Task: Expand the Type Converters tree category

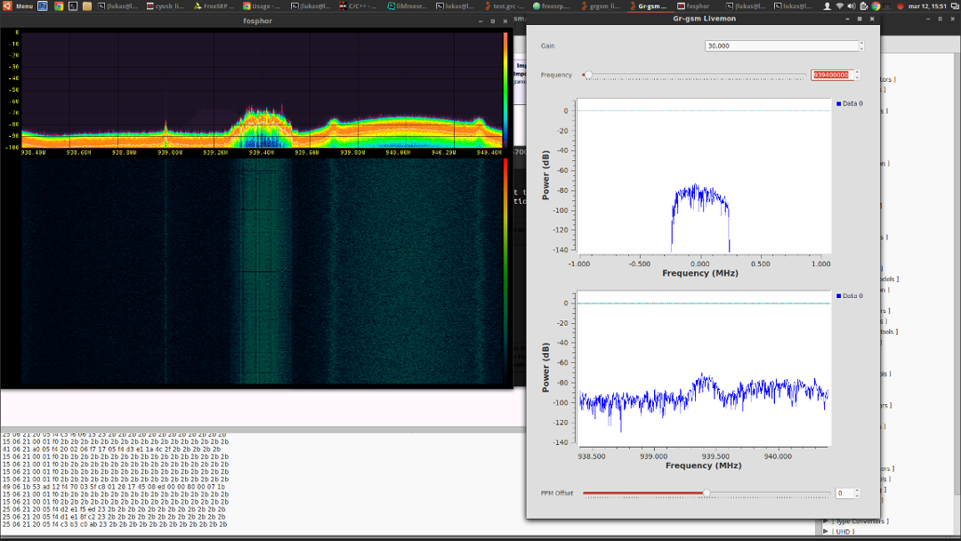Action: point(825,521)
